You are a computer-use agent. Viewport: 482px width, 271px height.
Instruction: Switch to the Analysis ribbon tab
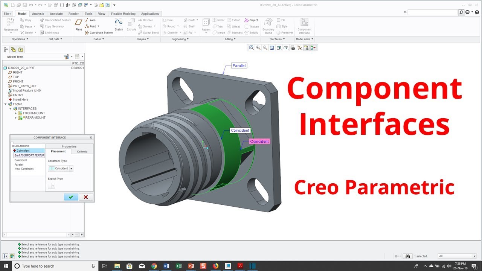38,14
